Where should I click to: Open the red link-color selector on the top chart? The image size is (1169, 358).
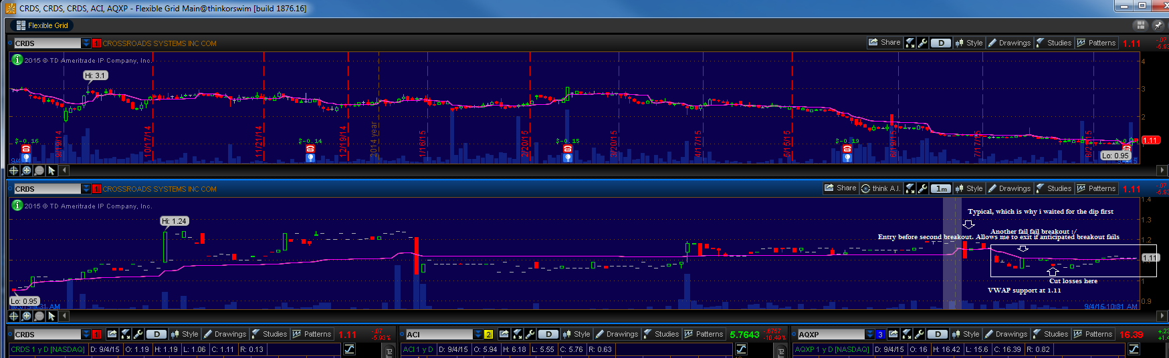(x=96, y=43)
